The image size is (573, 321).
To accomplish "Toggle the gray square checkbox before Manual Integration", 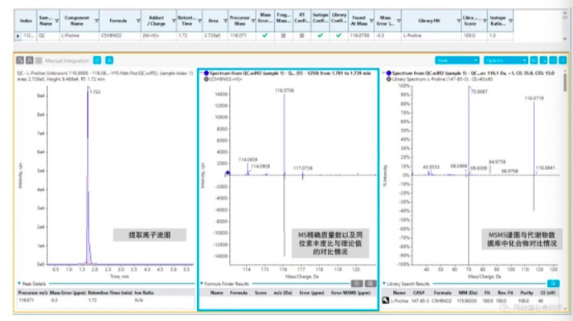I will [39, 60].
